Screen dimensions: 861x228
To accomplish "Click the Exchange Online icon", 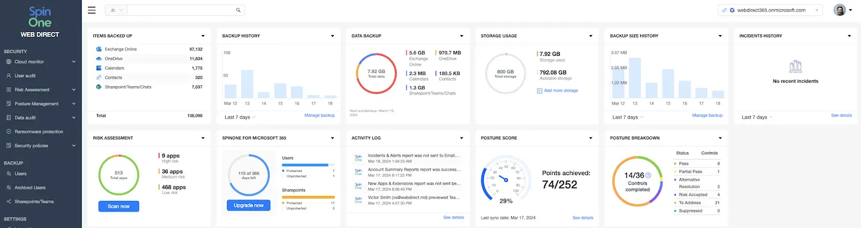I will (98, 49).
